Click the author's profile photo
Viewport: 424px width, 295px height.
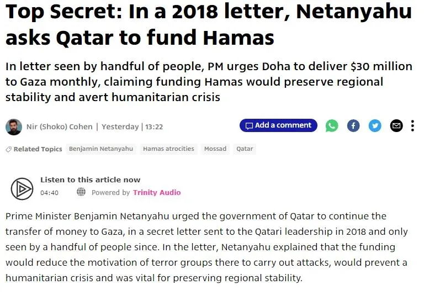click(14, 127)
